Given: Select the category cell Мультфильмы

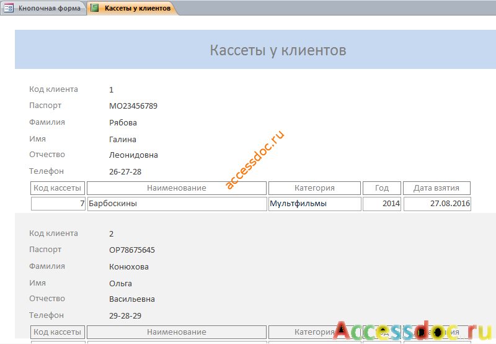Looking at the screenshot, I should [315, 204].
